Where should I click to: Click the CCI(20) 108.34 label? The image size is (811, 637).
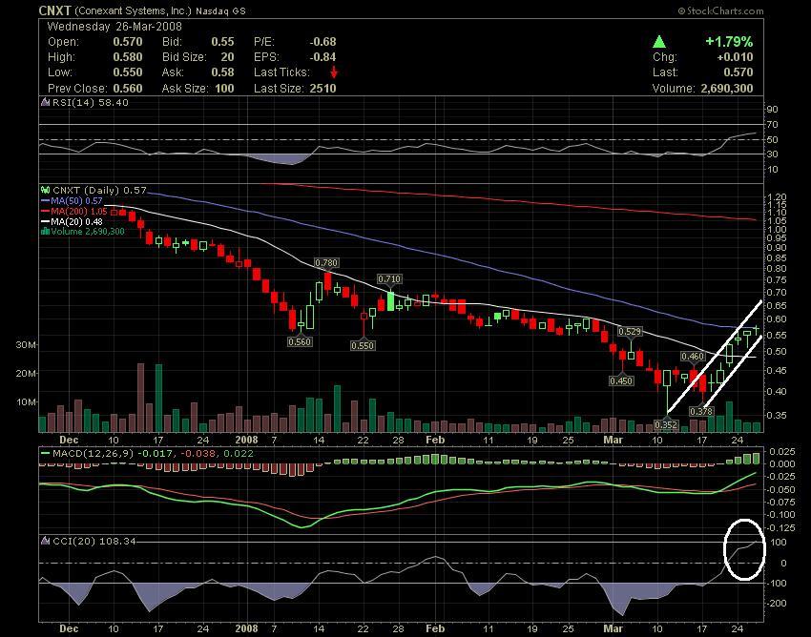point(94,541)
